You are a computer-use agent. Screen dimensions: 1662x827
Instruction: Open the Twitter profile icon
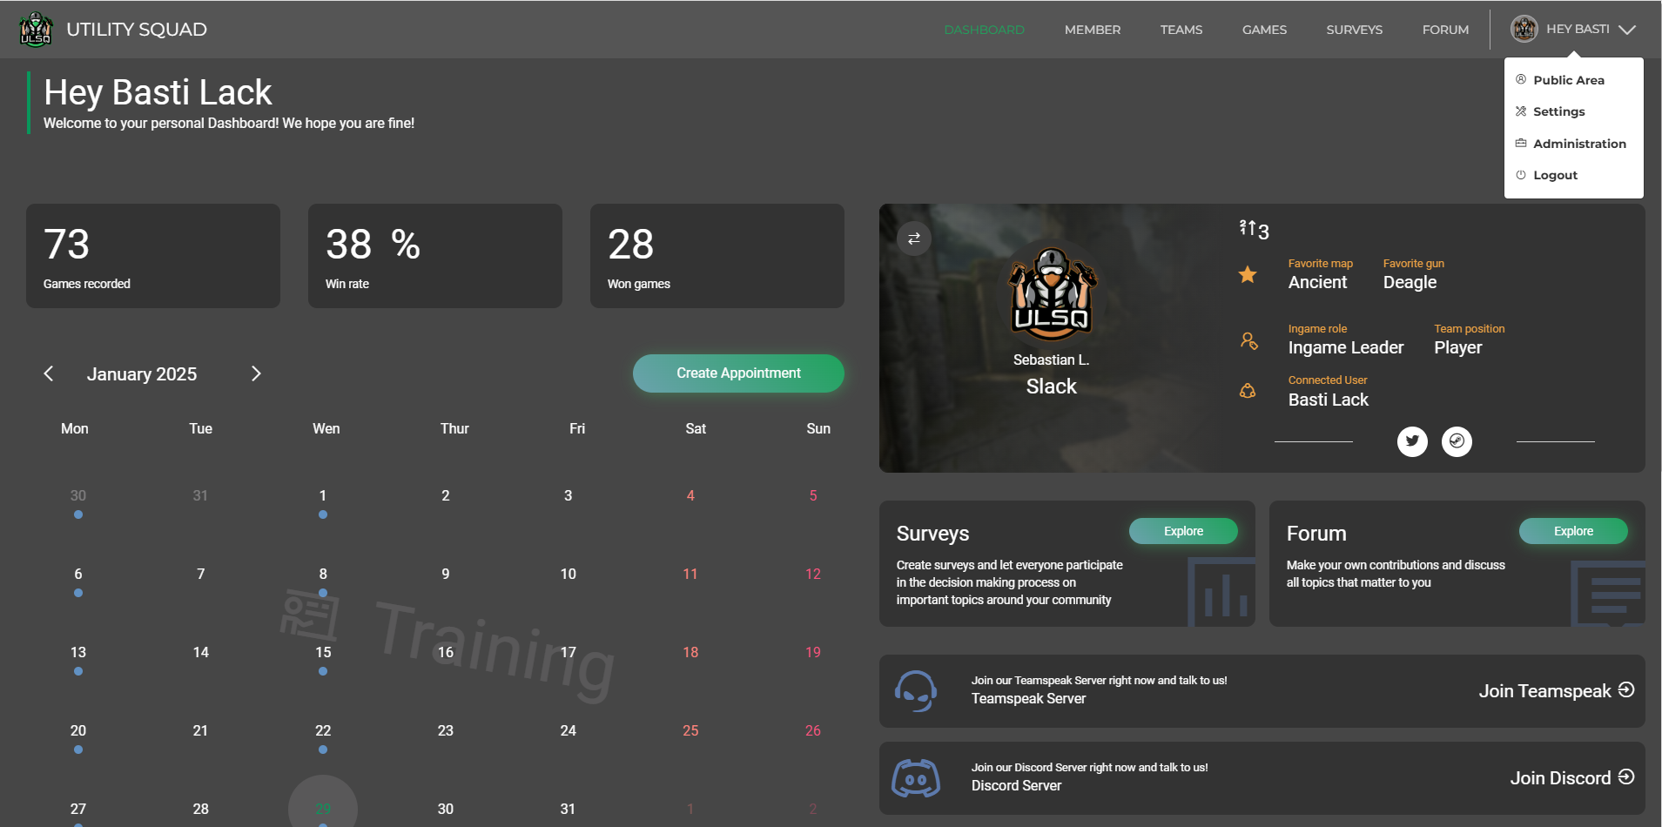[1412, 441]
